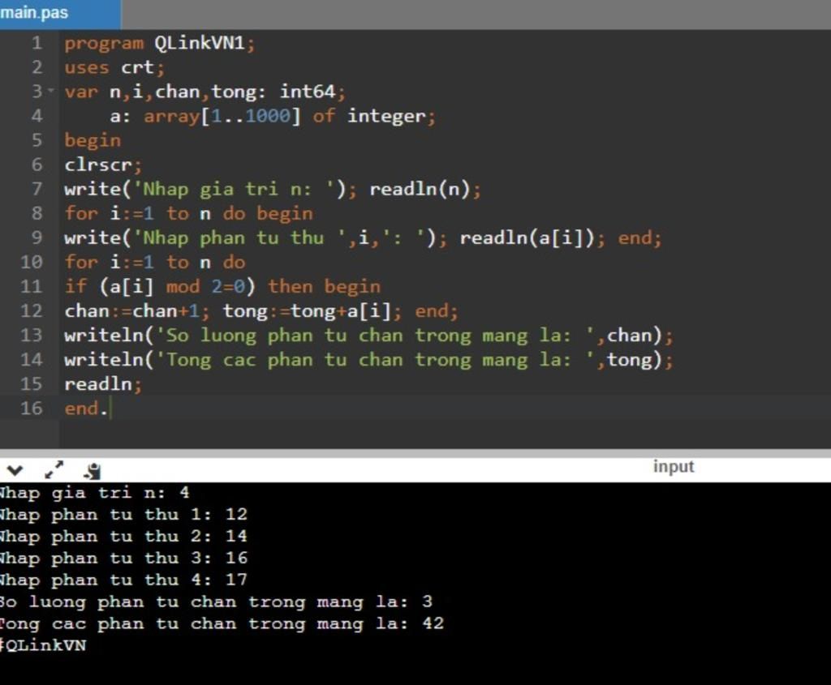Screen dimensions: 831x685
Task: Click console line 'Nhap phan tu thu 4: 17'
Action: (x=123, y=580)
